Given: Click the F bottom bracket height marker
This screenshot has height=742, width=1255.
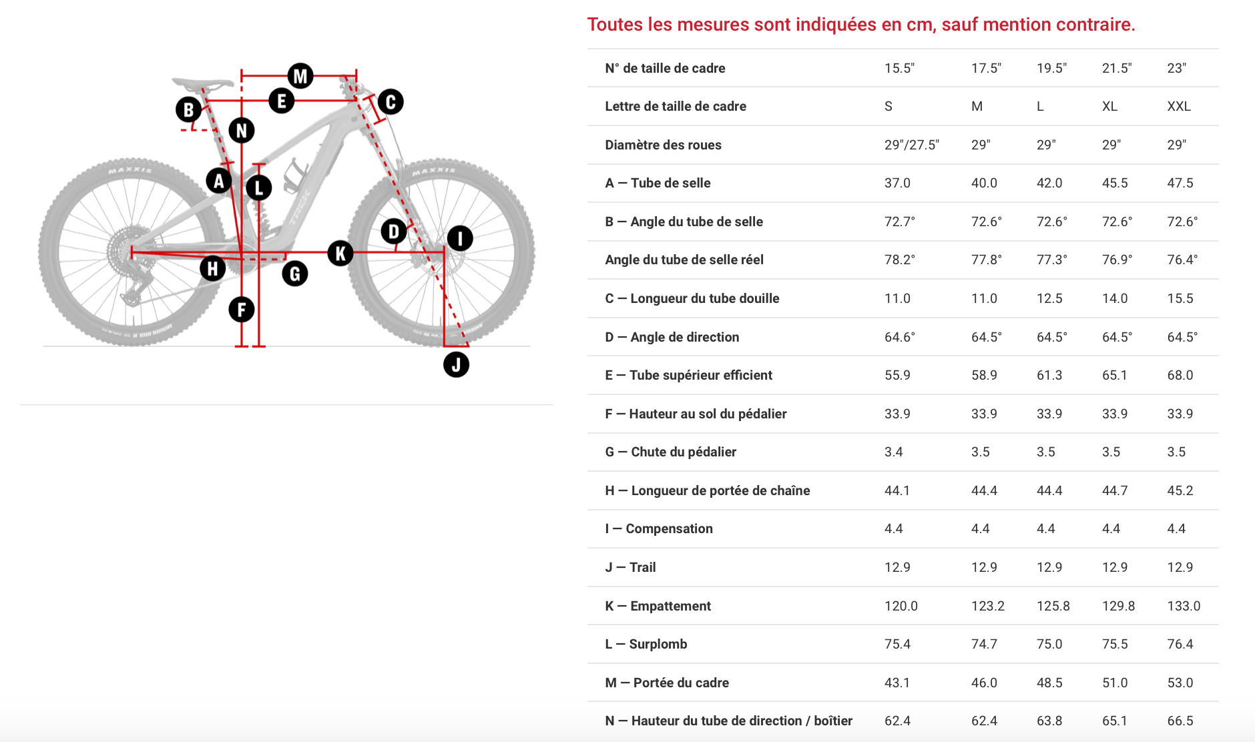Looking at the screenshot, I should (241, 309).
